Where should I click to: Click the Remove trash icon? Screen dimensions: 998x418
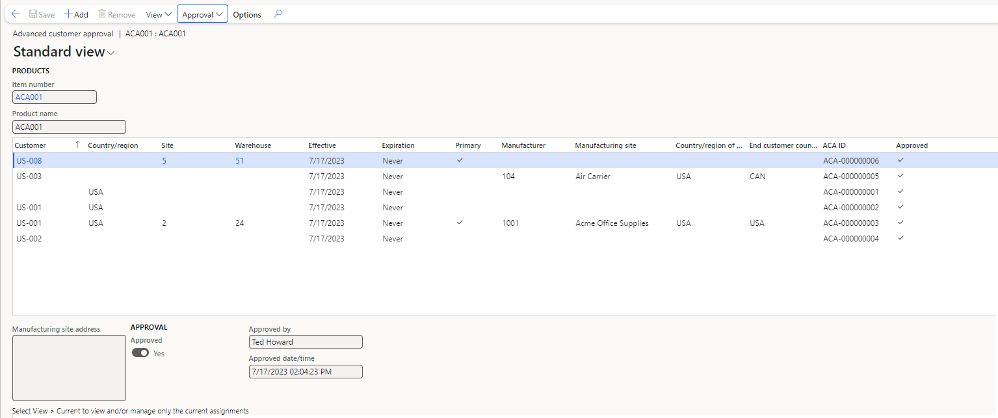tap(101, 14)
